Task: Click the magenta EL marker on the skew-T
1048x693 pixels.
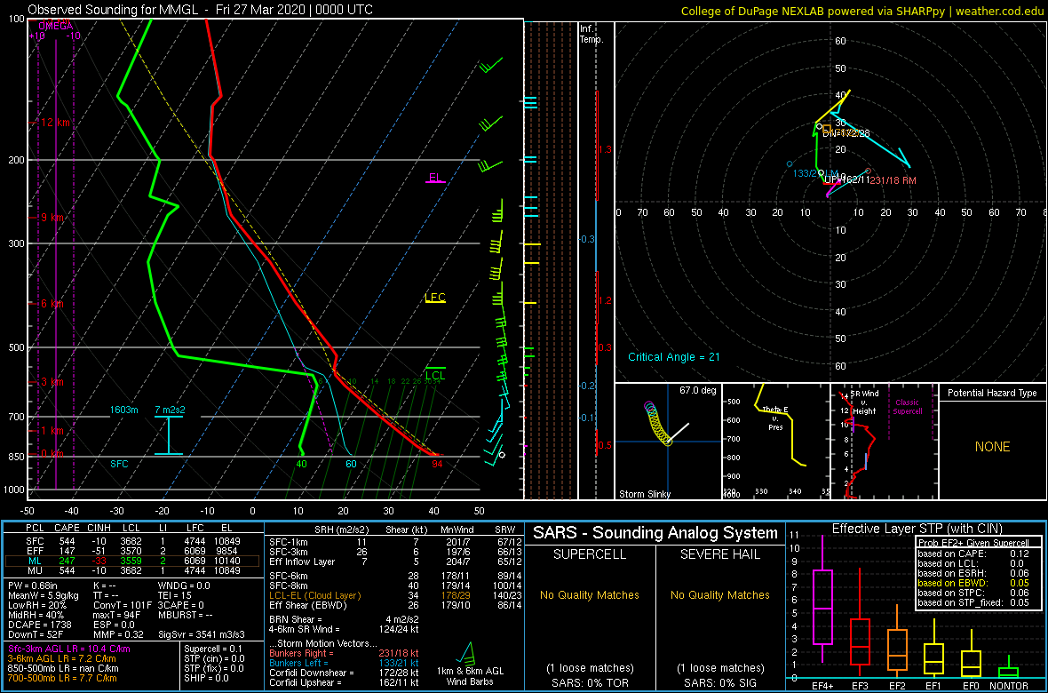Action: [x=435, y=178]
